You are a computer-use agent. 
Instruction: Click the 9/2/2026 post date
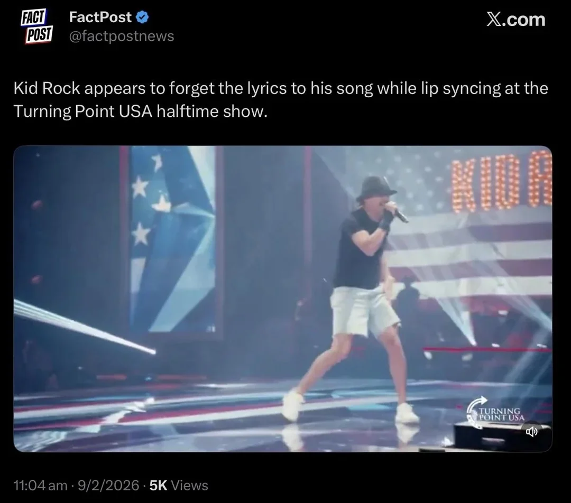click(109, 485)
